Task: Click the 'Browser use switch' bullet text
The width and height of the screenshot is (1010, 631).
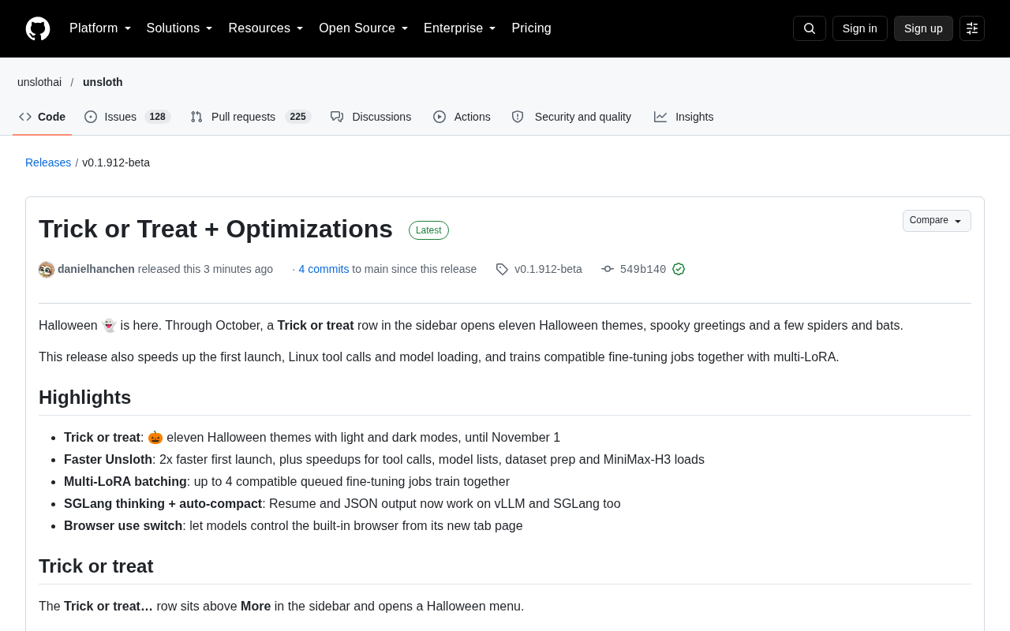Action: click(x=294, y=526)
